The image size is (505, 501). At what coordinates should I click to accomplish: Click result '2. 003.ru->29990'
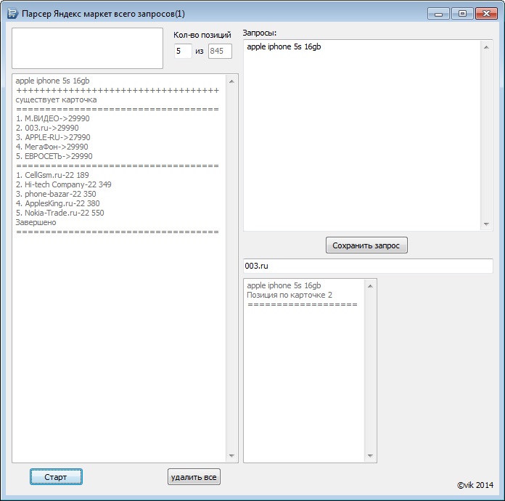47,128
